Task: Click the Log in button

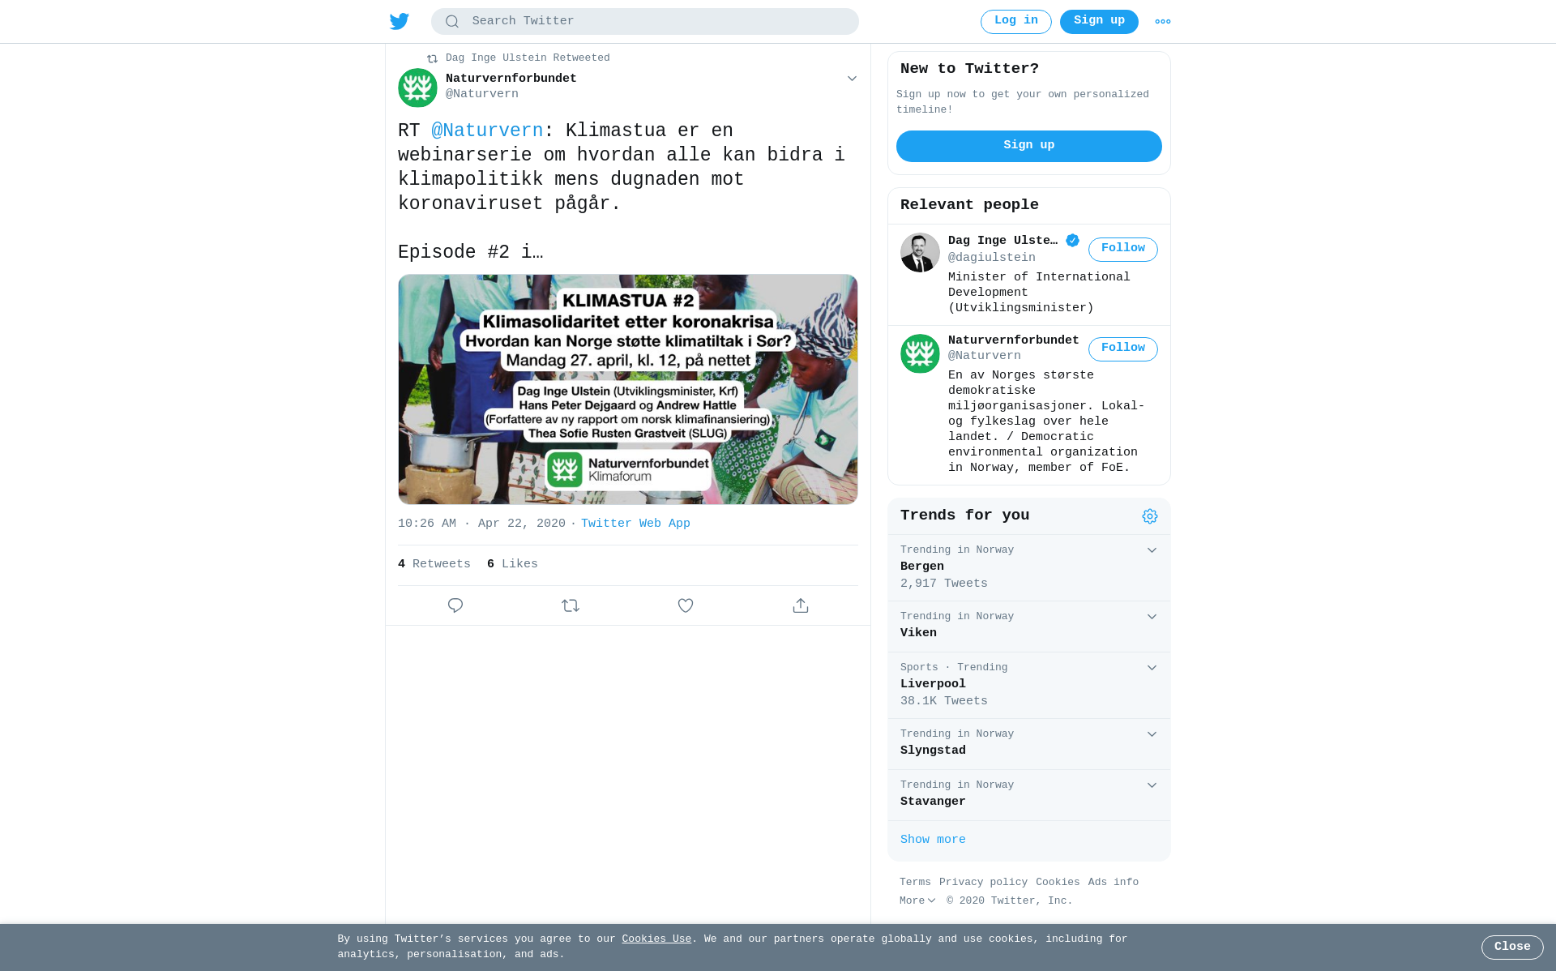Action: 1016,22
